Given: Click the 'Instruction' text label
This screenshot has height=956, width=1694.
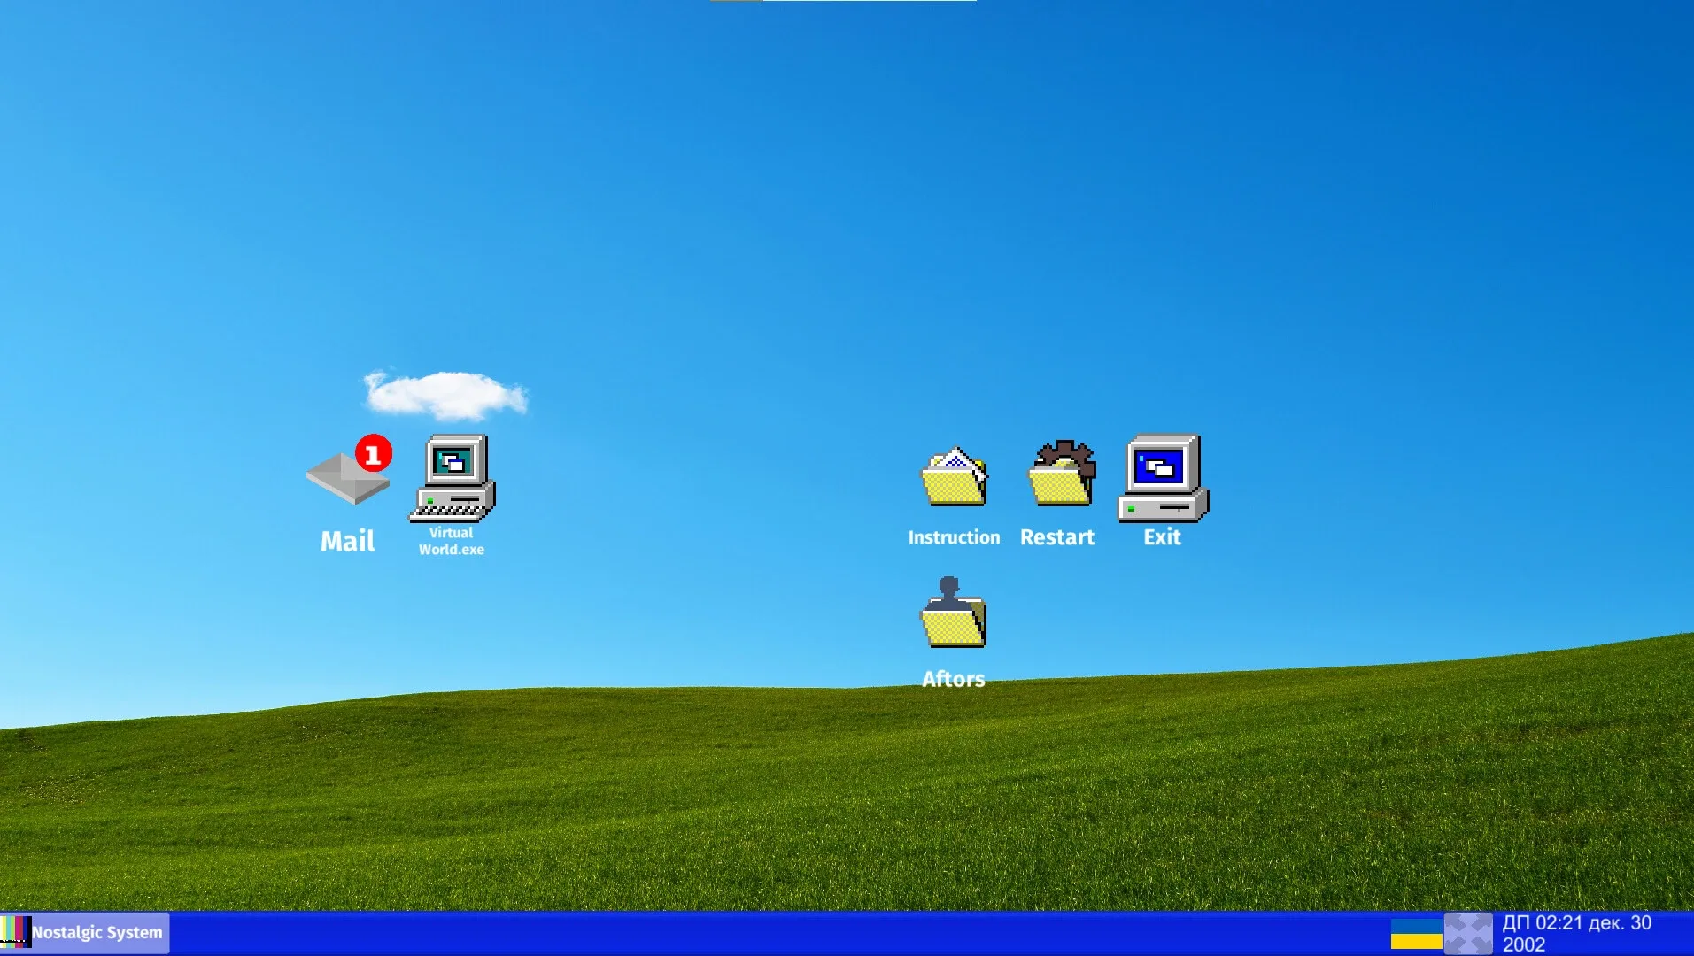Looking at the screenshot, I should (954, 537).
